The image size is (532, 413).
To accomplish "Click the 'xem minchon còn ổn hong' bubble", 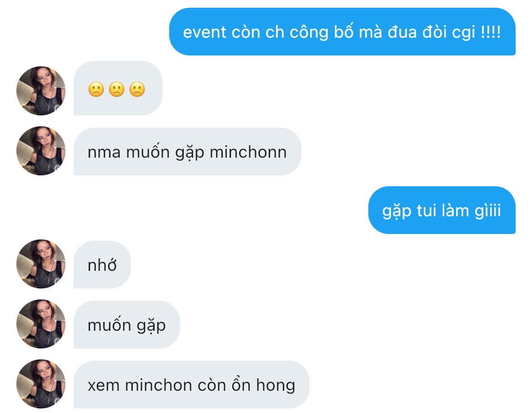I will tap(191, 384).
